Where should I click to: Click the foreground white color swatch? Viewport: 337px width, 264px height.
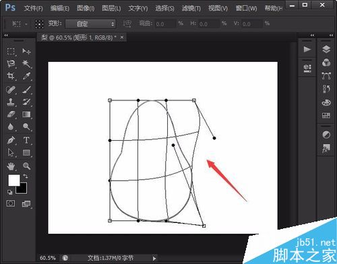[14, 180]
